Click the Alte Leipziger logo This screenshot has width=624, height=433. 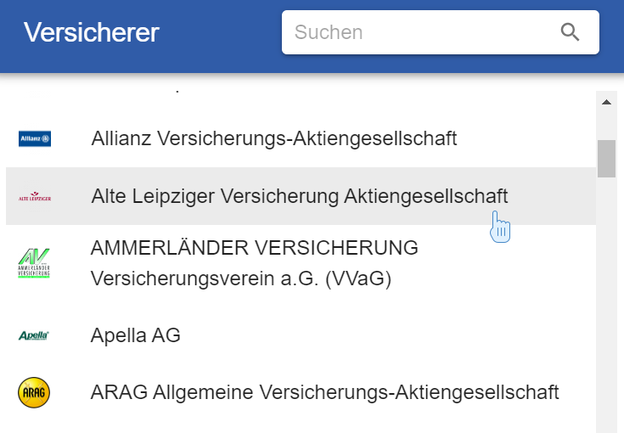(35, 196)
